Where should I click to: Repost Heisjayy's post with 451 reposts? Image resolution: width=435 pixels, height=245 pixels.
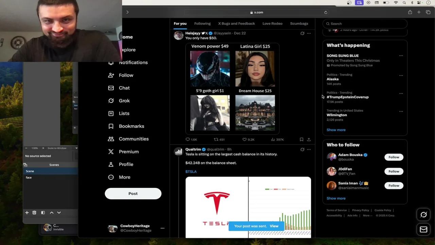(x=216, y=140)
